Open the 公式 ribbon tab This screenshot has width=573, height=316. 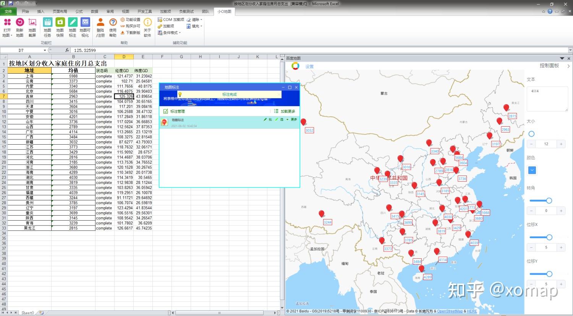79,11
